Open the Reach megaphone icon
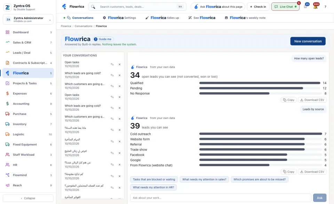The width and height of the screenshot is (334, 204). tap(7, 185)
